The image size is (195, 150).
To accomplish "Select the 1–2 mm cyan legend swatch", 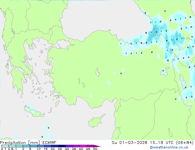I will pyautogui.click(x=19, y=146).
